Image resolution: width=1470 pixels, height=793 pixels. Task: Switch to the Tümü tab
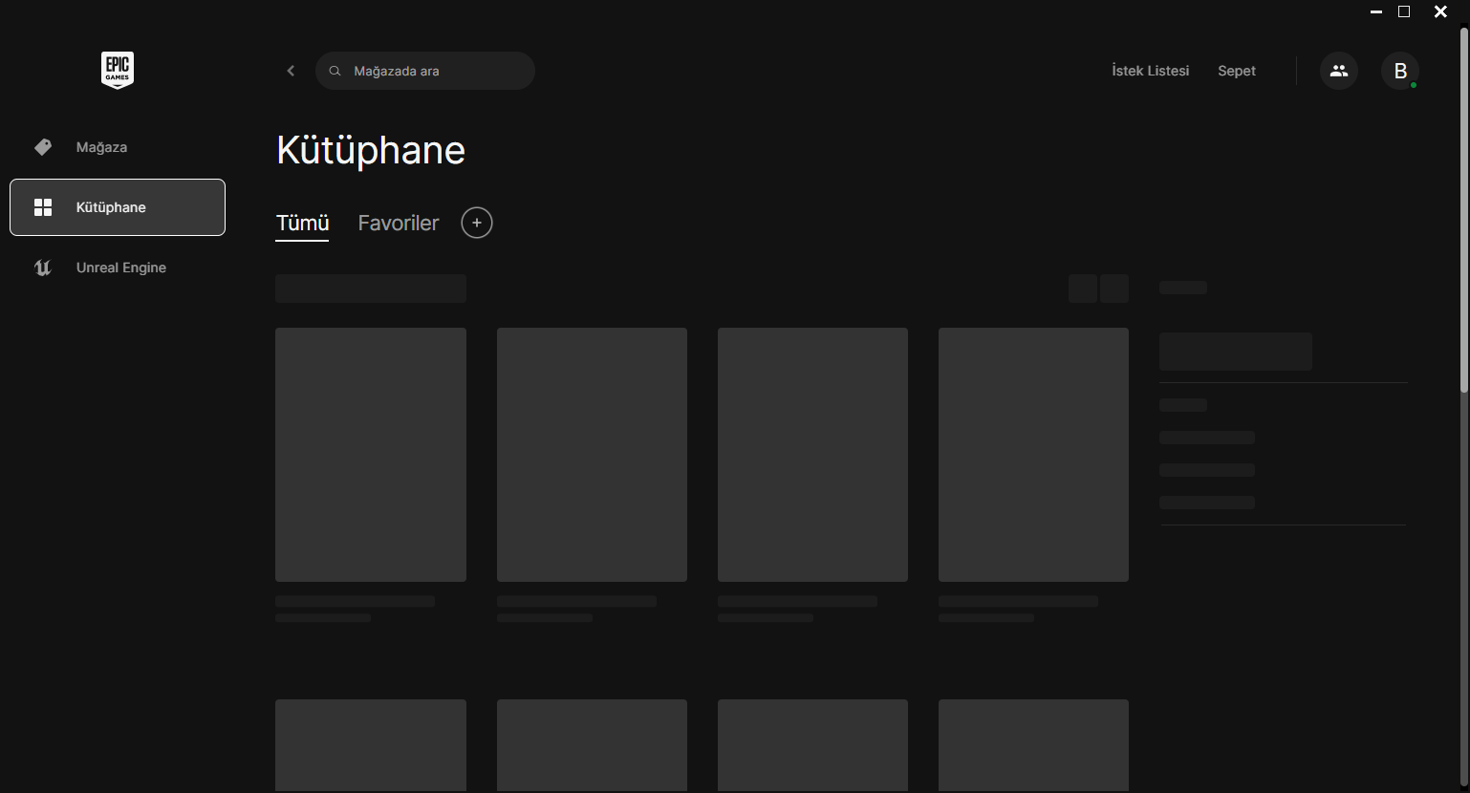303,223
